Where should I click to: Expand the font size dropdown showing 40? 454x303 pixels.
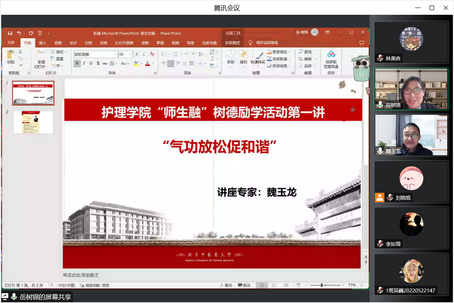131,54
